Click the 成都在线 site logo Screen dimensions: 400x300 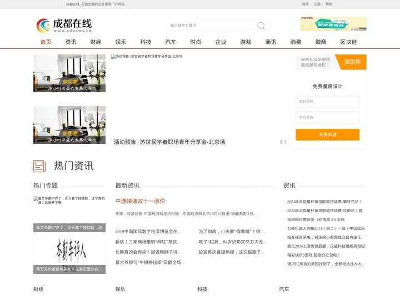pos(64,26)
